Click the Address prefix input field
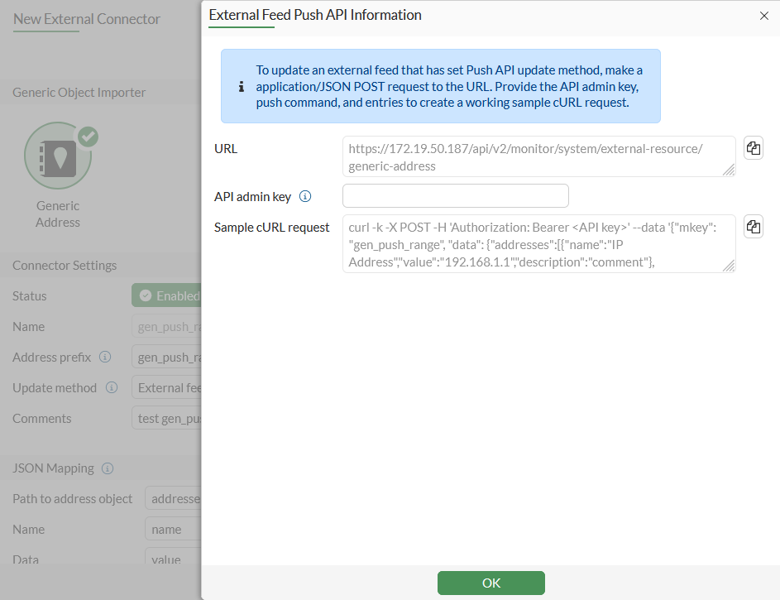This screenshot has width=780, height=600. click(x=167, y=358)
